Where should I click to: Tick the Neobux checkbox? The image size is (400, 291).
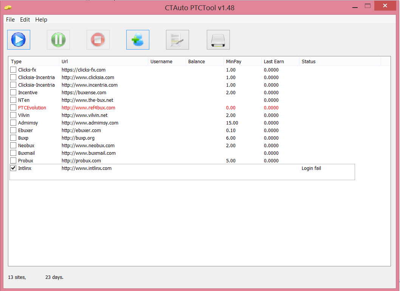[13, 145]
